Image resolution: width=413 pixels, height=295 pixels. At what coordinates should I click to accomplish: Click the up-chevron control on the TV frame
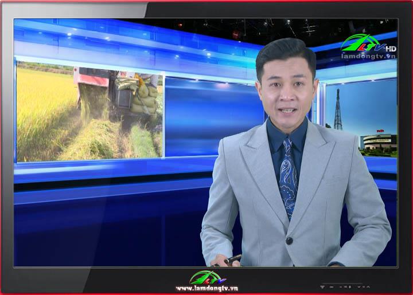point(368,287)
